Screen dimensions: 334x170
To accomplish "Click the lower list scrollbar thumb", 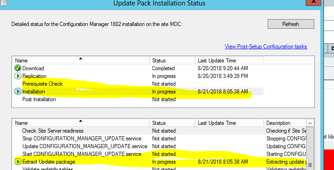I will tap(310, 148).
